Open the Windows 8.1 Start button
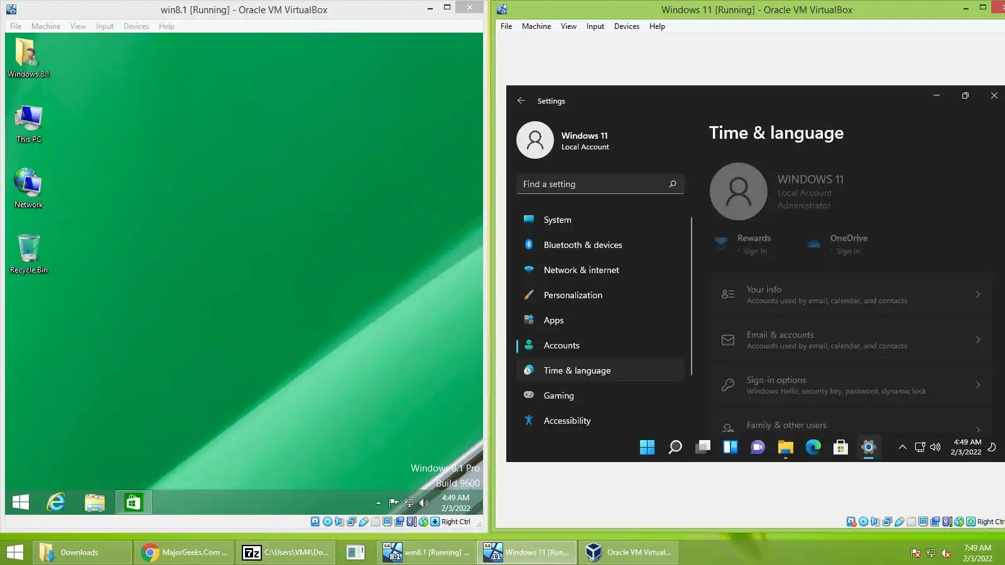 point(21,502)
